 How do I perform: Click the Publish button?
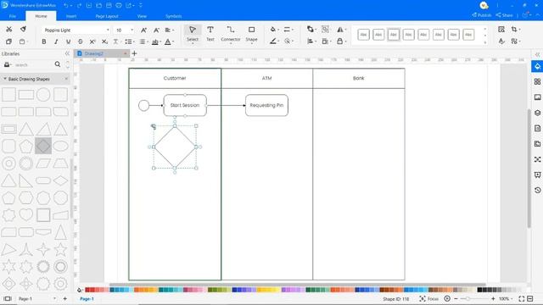(x=482, y=15)
